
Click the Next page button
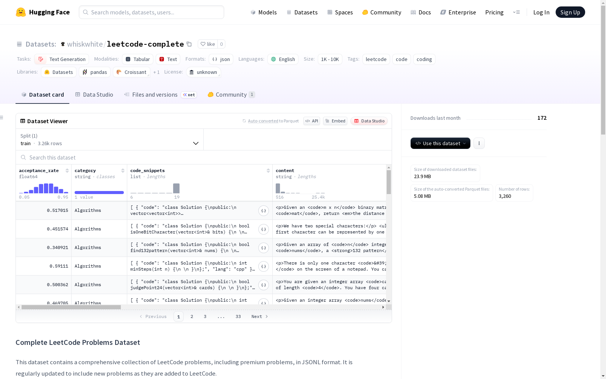click(x=260, y=316)
